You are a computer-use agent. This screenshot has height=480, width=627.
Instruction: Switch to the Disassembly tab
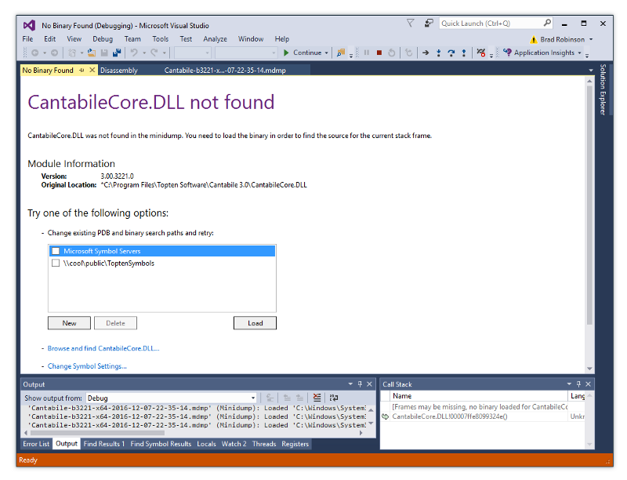click(x=119, y=71)
